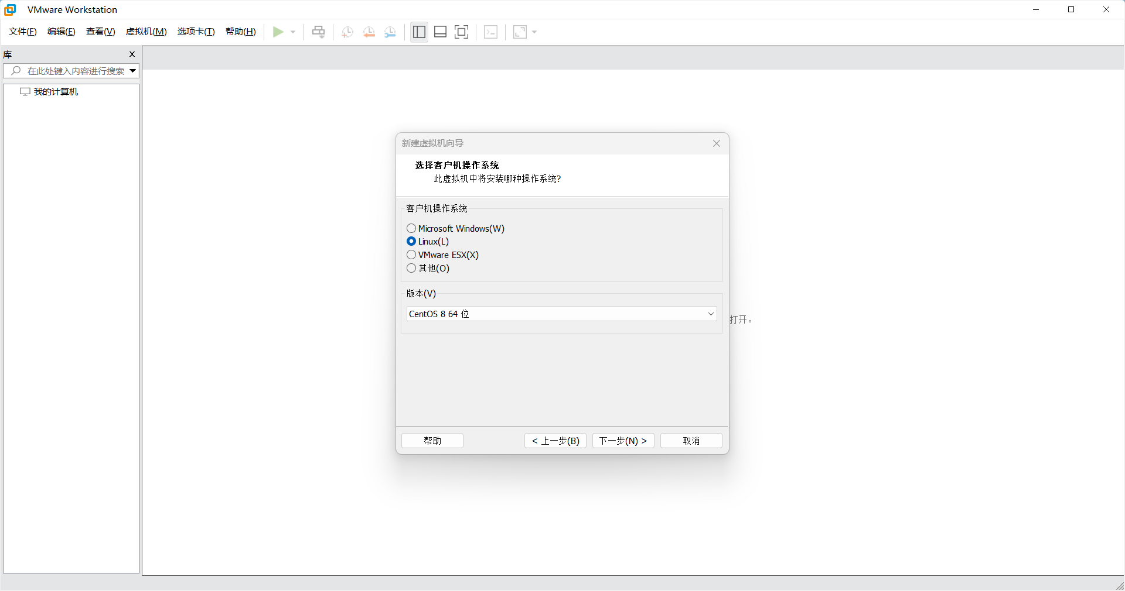
Task: Click the revert to snapshot toolbar icon
Action: point(369,32)
